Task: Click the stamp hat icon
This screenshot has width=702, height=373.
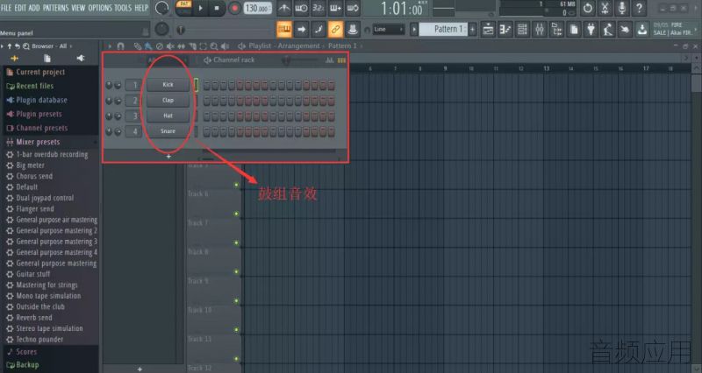Action: point(353,30)
